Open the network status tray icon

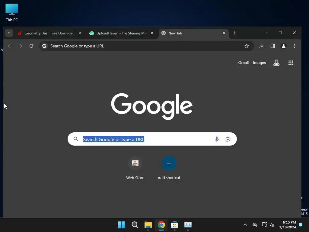coord(264,225)
